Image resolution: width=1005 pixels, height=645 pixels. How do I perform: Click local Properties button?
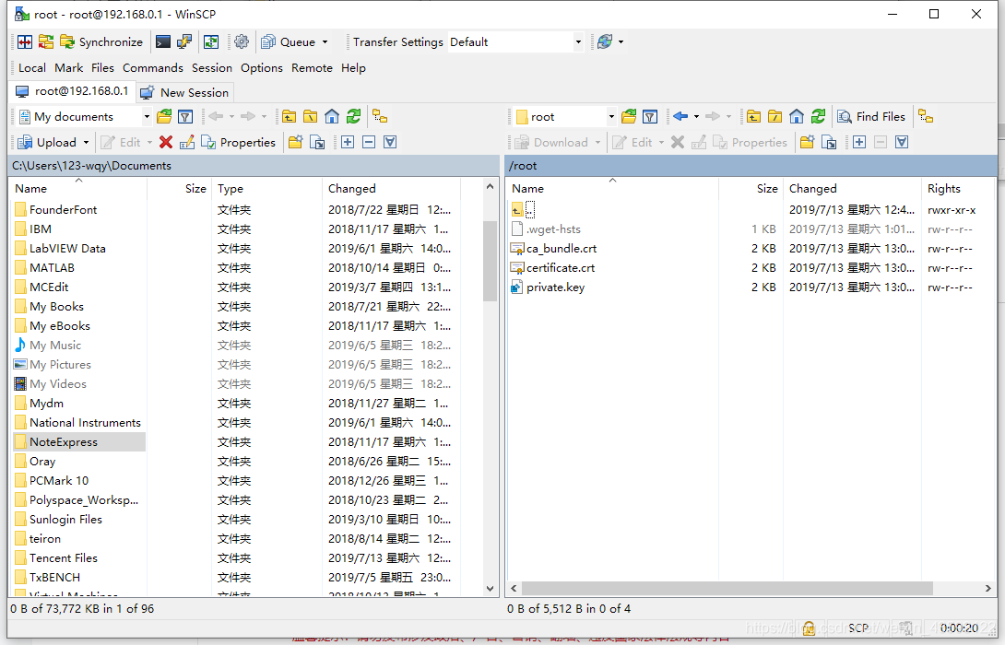[x=238, y=142]
